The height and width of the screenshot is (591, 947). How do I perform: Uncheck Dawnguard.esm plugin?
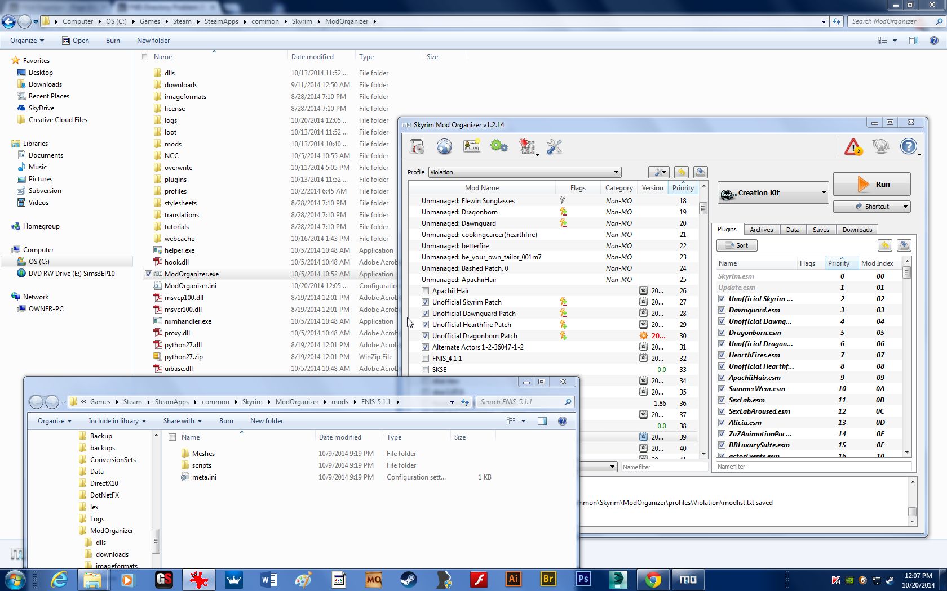pyautogui.click(x=722, y=310)
